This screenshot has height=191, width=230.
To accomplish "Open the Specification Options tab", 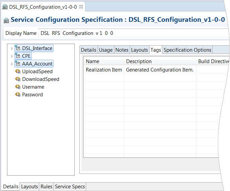I will 187,50.
